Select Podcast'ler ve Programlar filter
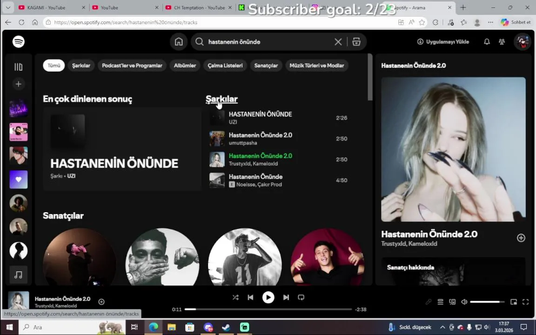536x335 pixels. 132,65
